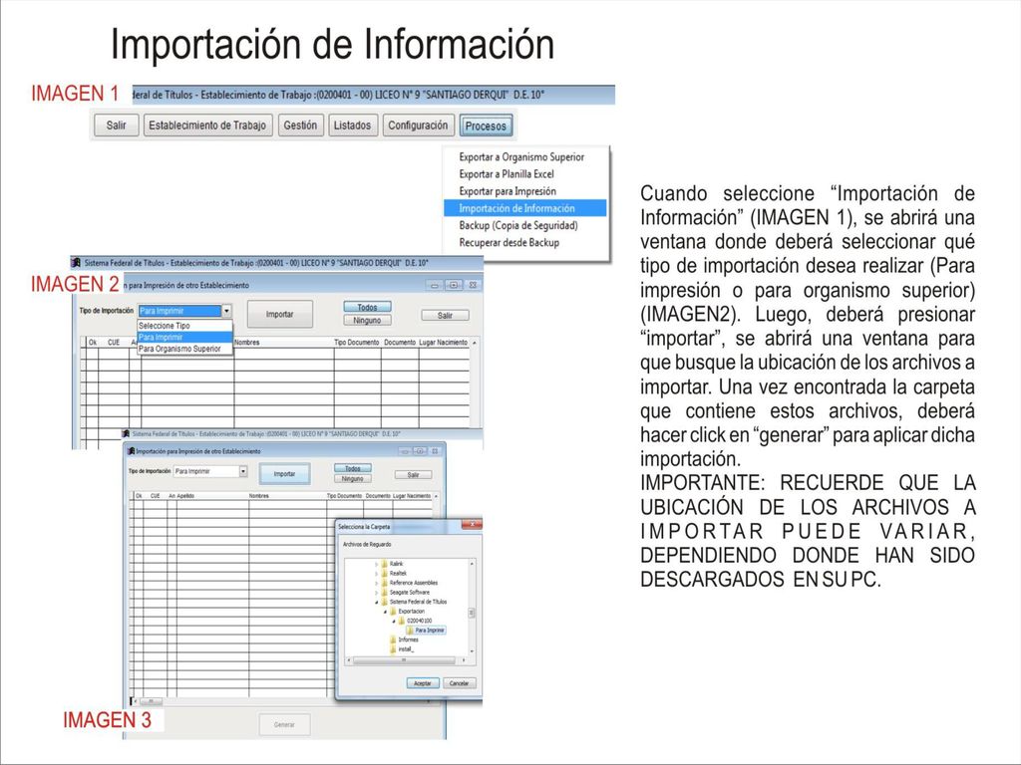Select the Realtek folder
This screenshot has width=1021, height=765.
[398, 573]
